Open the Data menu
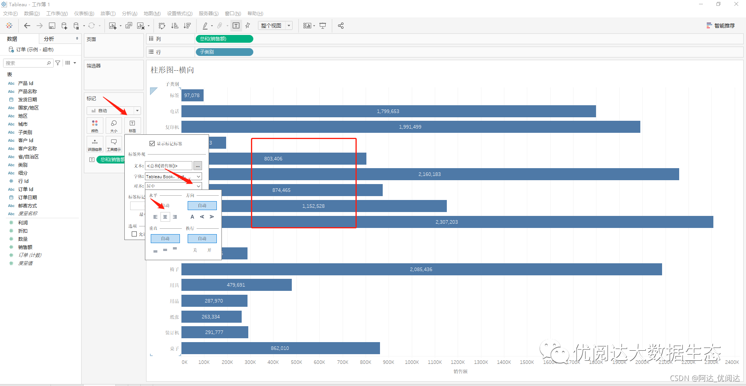The height and width of the screenshot is (386, 746). click(x=32, y=14)
